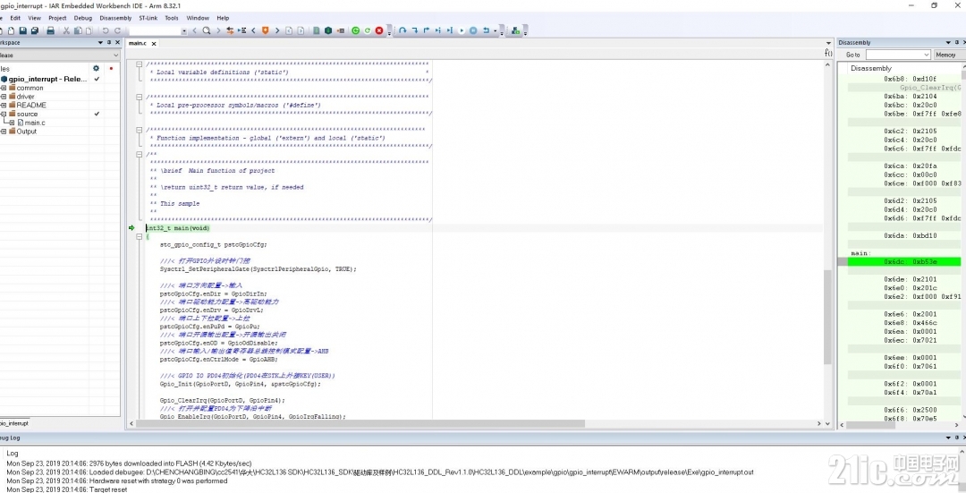Click the Step Into debug icon
This screenshot has width=966, height=493.
[415, 30]
